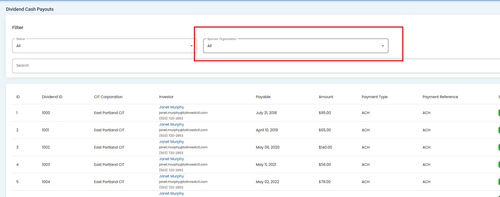Open Janet Murphy link in dividend 1004 row
The width and height of the screenshot is (500, 197).
pyautogui.click(x=171, y=176)
